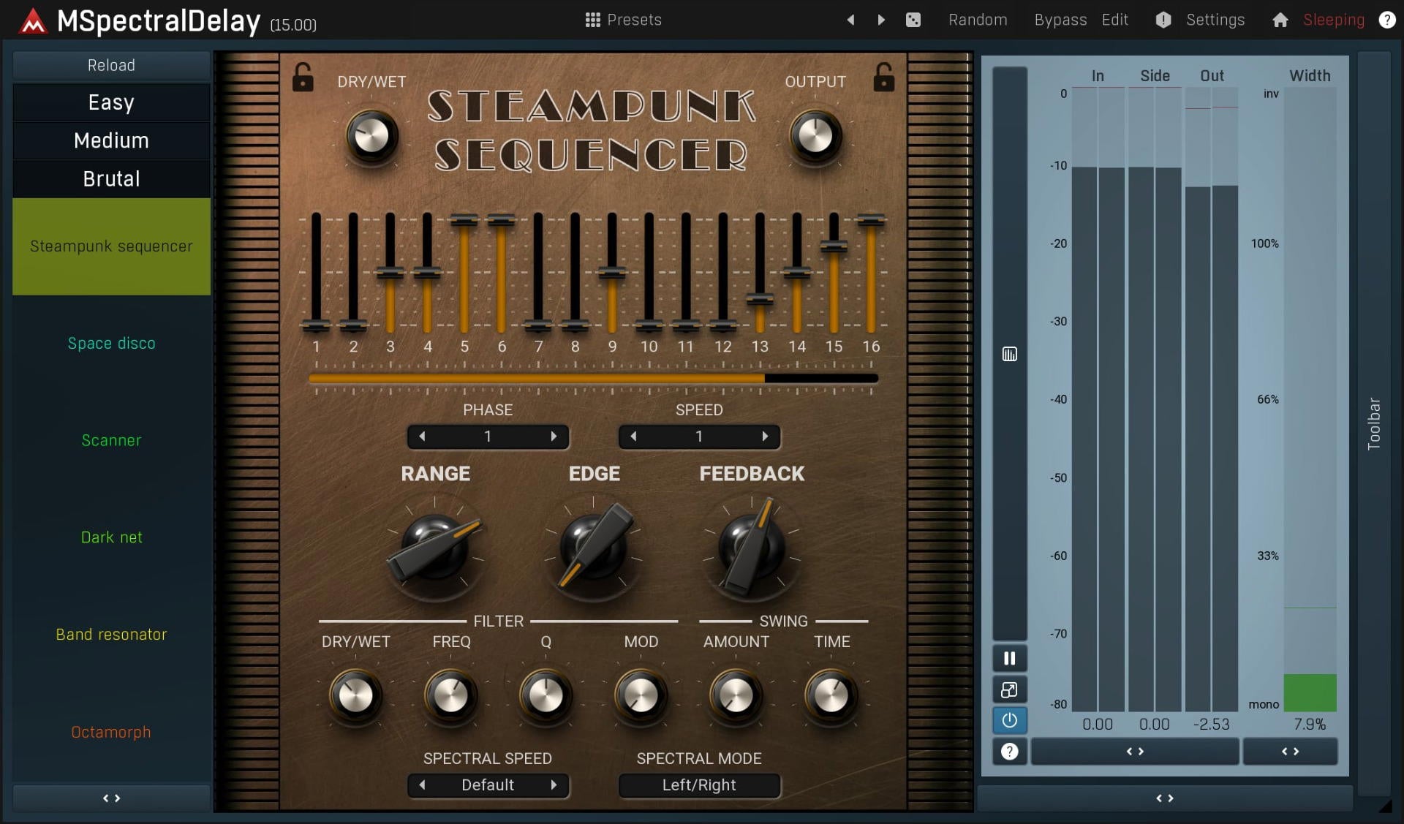
Task: Click the Width meter expander arrows
Action: (x=1290, y=752)
